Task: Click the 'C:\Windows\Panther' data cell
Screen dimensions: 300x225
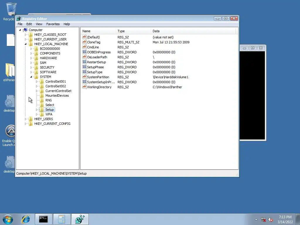Action: 167,87
